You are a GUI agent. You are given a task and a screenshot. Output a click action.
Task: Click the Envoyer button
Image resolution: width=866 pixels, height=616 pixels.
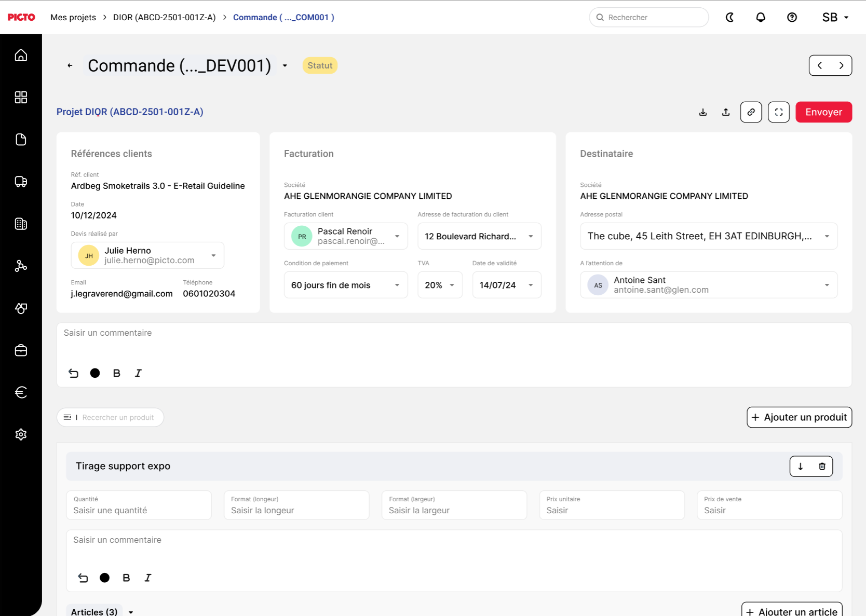click(823, 112)
